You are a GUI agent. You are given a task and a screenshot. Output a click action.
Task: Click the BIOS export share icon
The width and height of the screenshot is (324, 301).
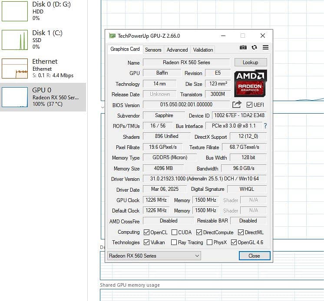[237, 105]
